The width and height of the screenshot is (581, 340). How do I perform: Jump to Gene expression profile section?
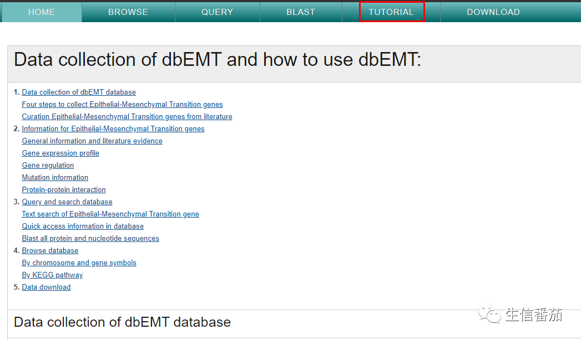click(x=60, y=153)
